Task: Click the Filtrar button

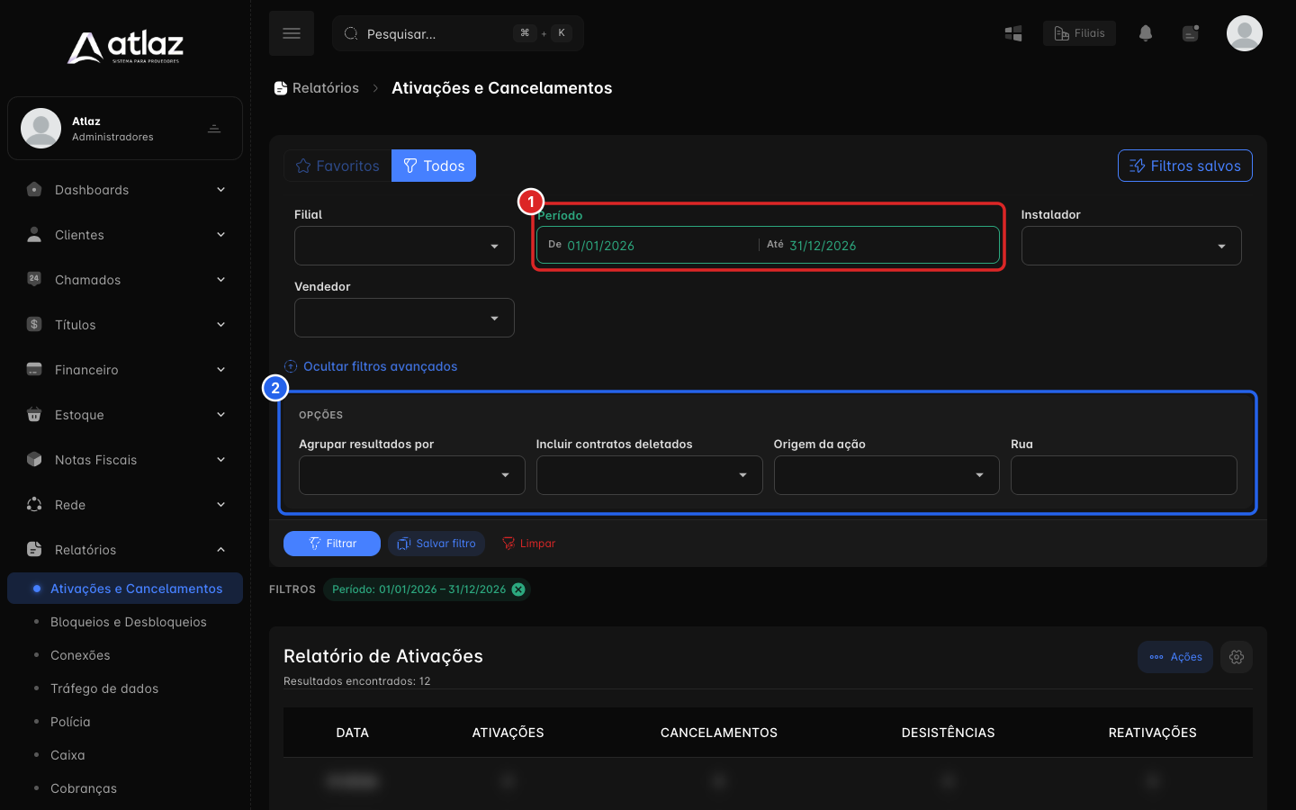Action: click(x=332, y=544)
